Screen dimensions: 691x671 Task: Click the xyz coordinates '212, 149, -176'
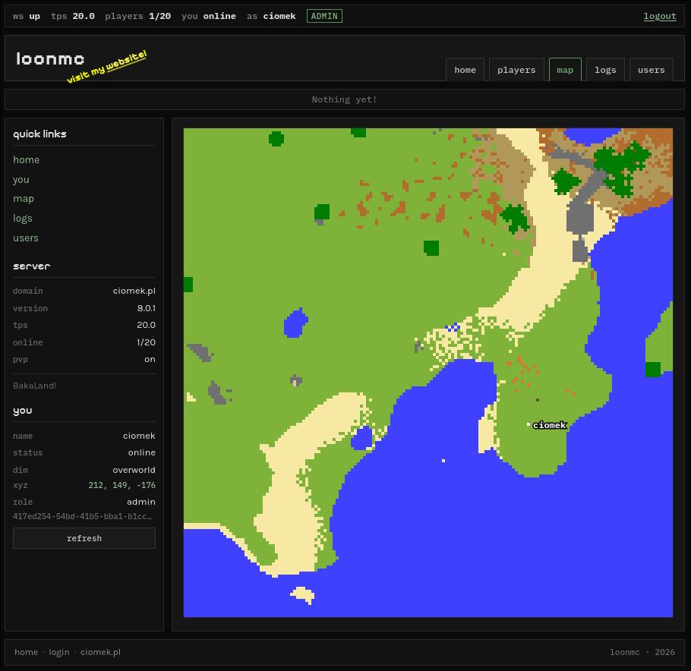[122, 485]
